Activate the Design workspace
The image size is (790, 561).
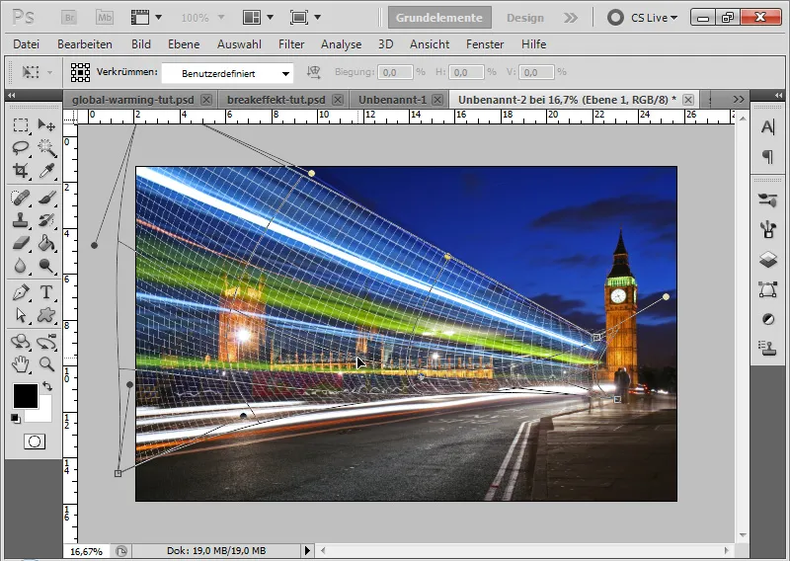[525, 18]
